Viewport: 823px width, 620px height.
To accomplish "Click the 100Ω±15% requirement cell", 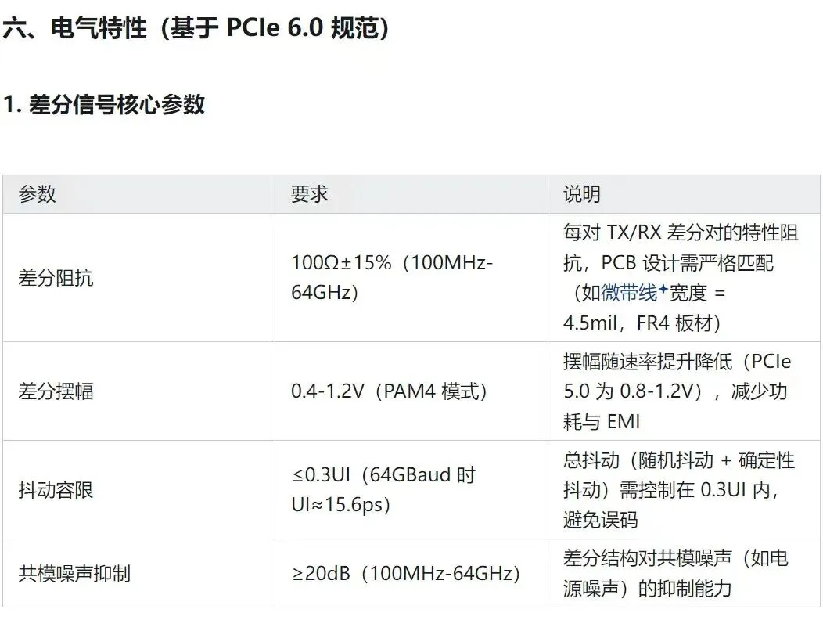I will 391,277.
